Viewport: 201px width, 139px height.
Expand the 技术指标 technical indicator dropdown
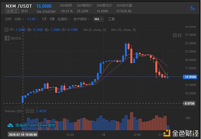click(x=82, y=19)
